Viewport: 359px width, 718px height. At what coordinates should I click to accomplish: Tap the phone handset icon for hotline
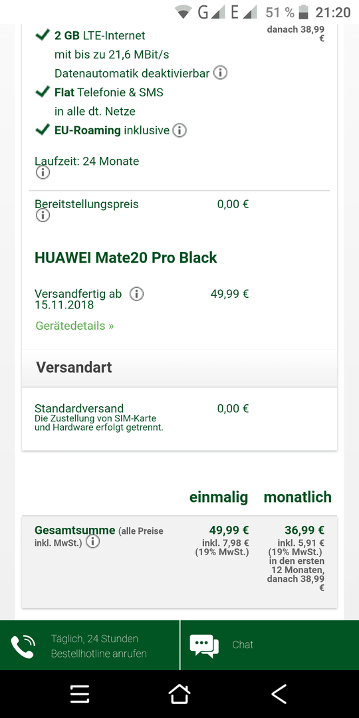23,646
